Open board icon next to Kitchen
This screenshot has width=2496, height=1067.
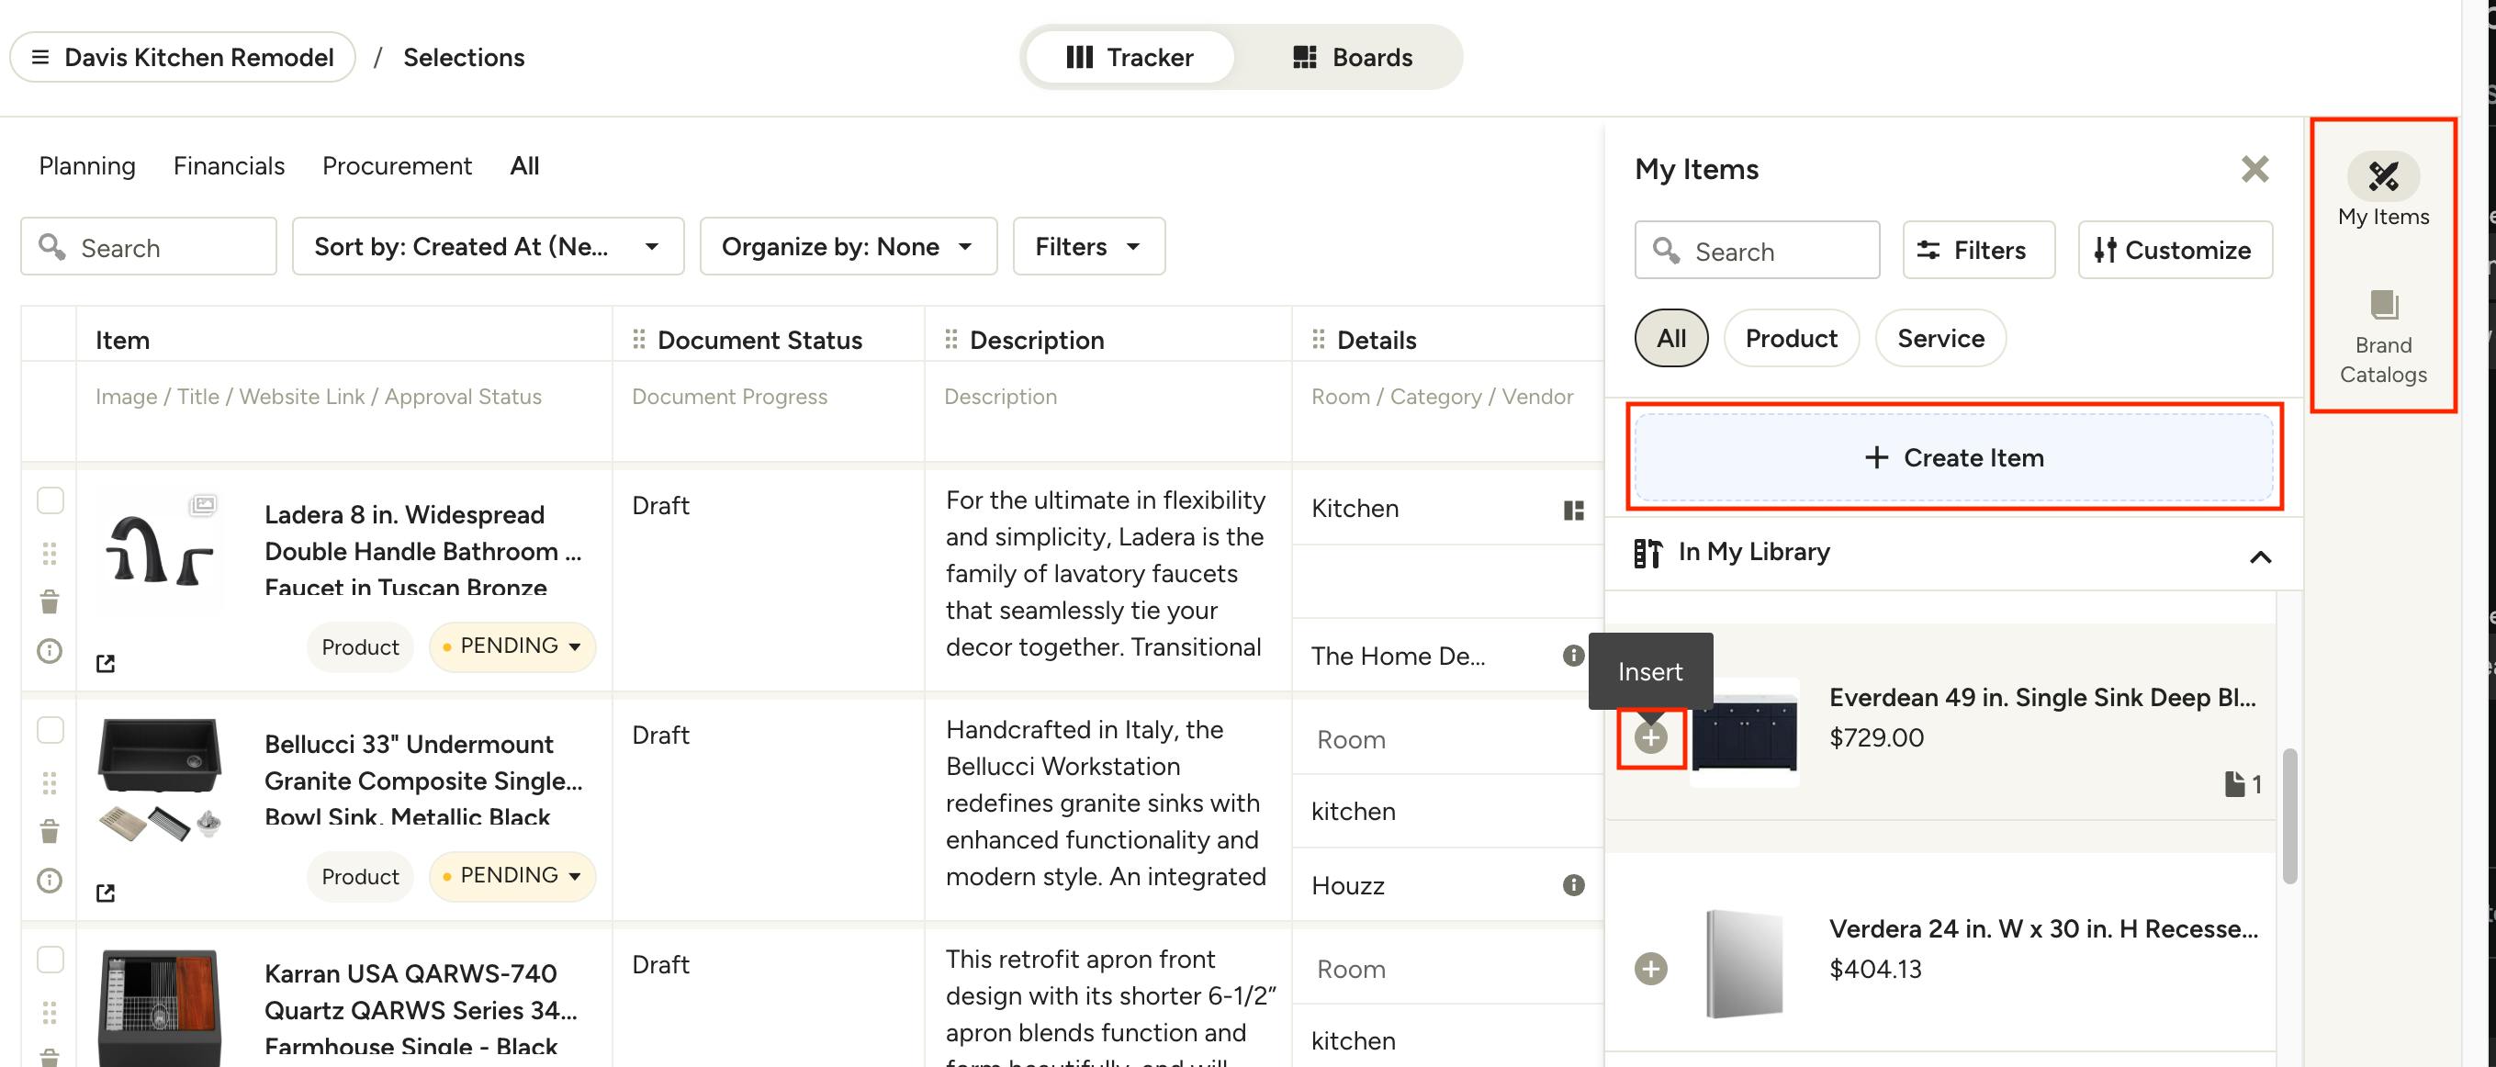(x=1574, y=510)
